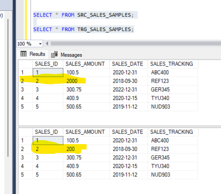Open the 100 % zoom dropdown
Viewport: 221px width, 194px height.
[x=41, y=44]
